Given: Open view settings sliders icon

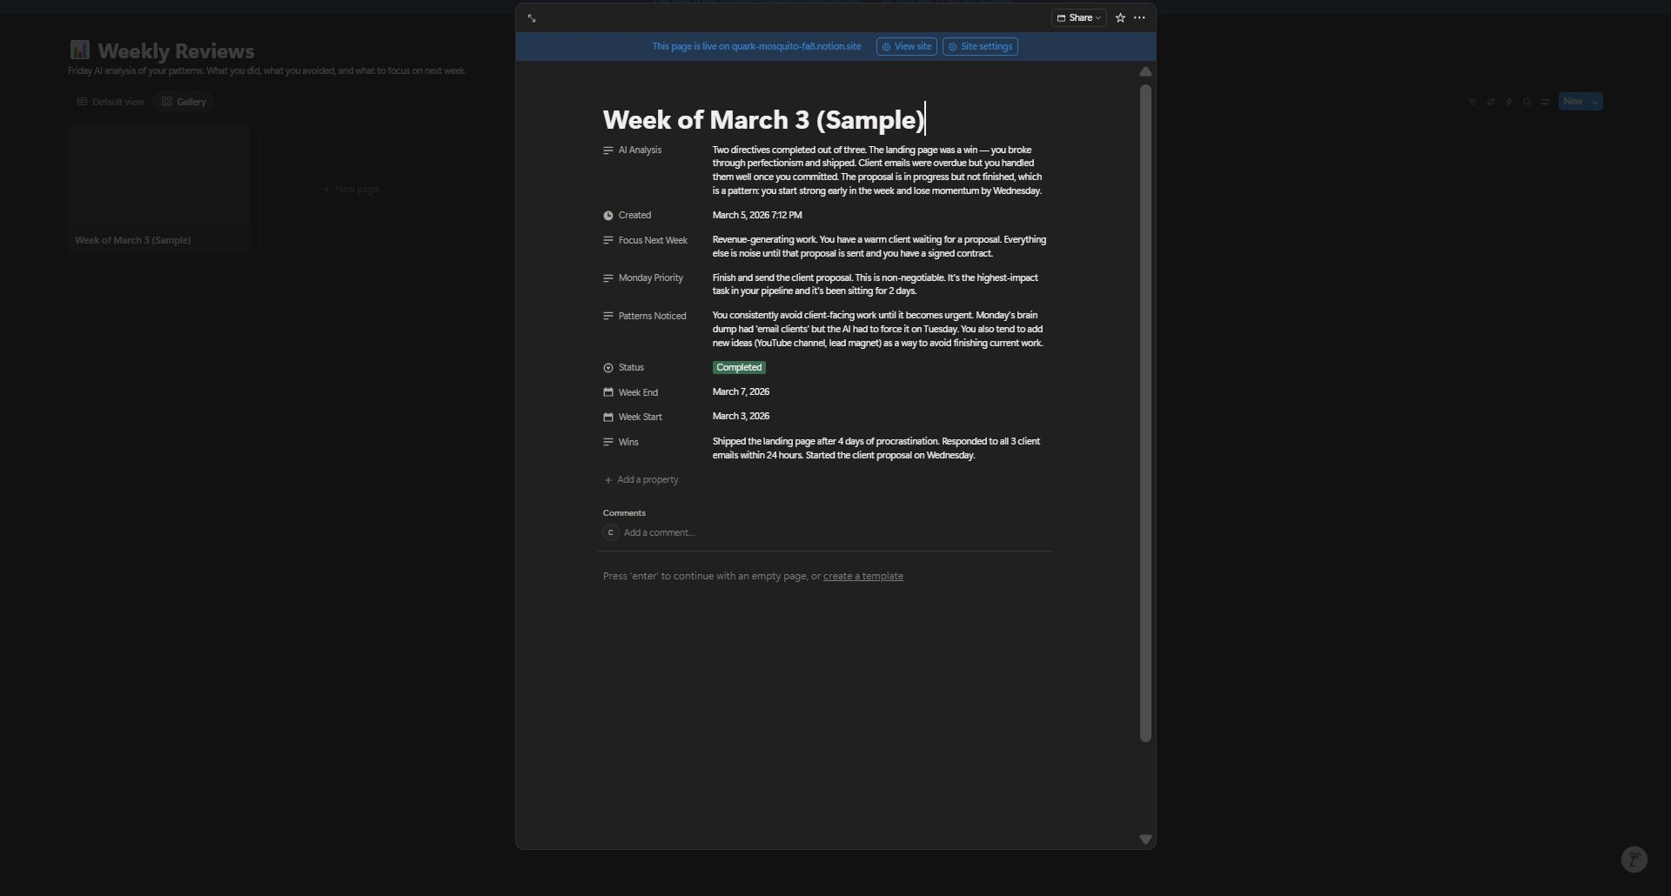Looking at the screenshot, I should tap(1545, 102).
